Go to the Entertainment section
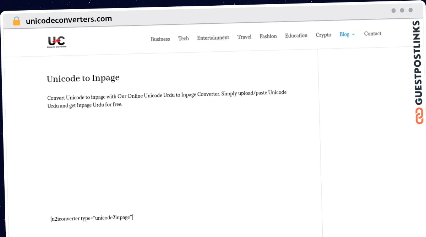The image size is (426, 237). click(x=213, y=37)
